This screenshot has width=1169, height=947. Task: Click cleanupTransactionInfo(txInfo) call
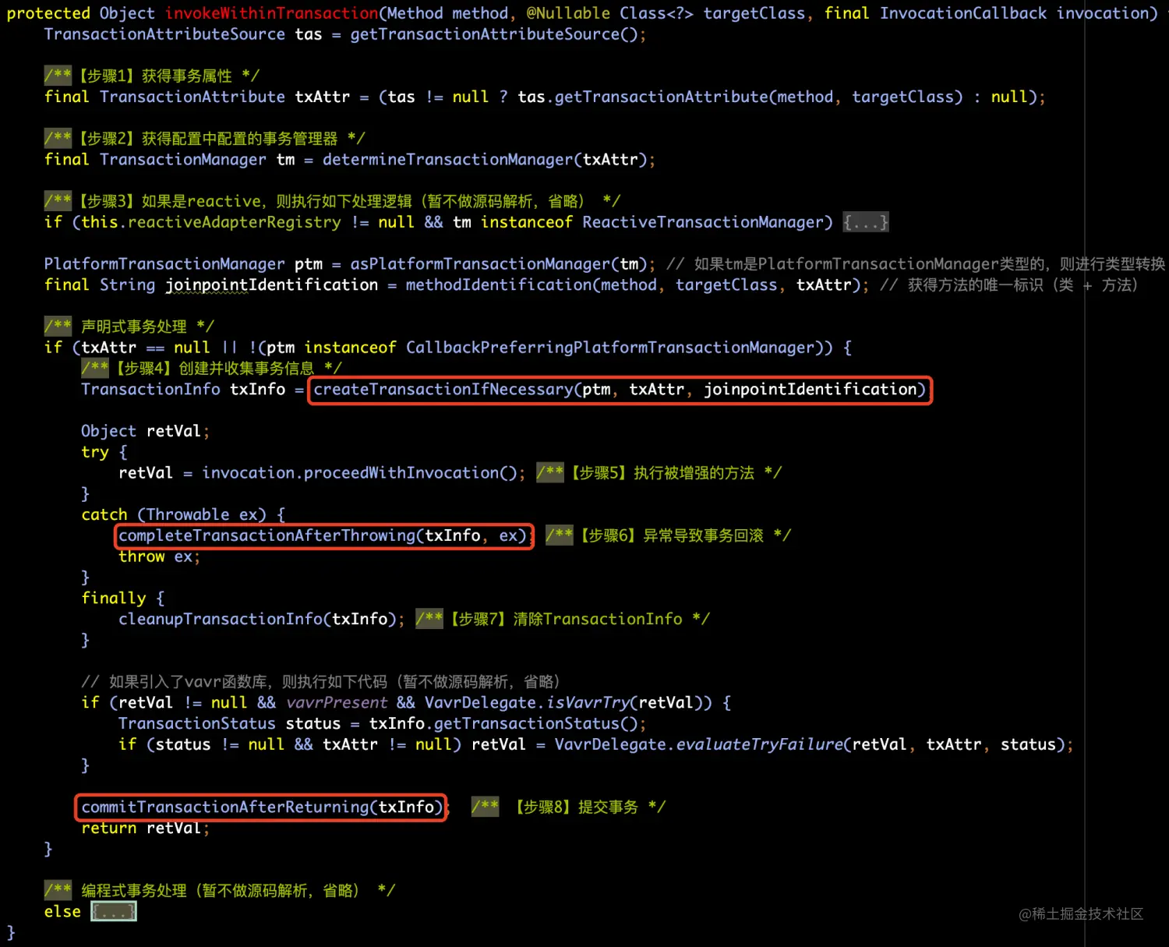(259, 620)
